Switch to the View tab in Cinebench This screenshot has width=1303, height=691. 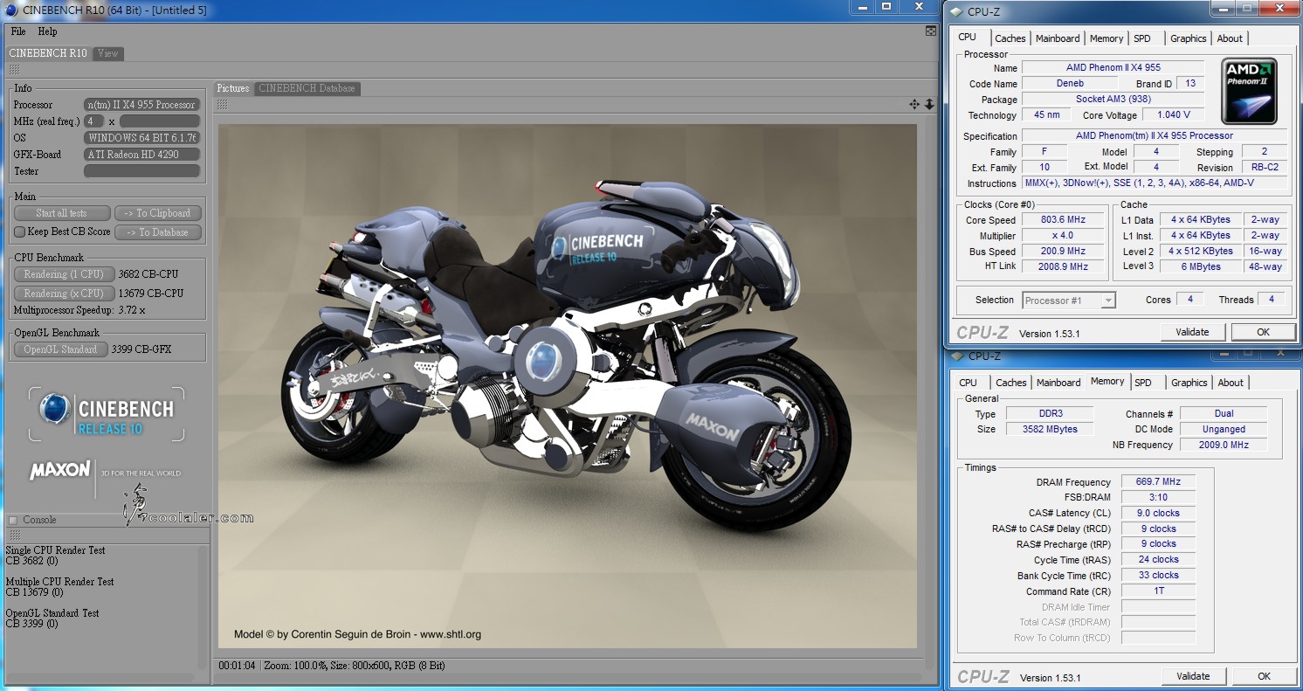pos(108,53)
